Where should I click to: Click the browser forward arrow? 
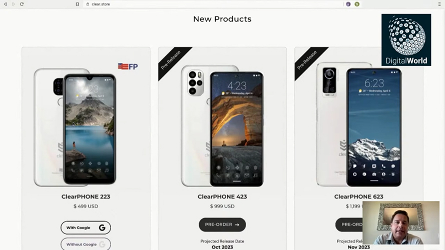point(14,4)
